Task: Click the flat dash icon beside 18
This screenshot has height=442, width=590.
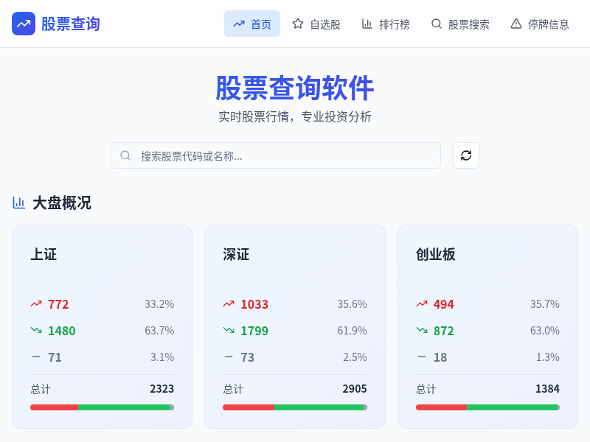Action: click(x=422, y=357)
